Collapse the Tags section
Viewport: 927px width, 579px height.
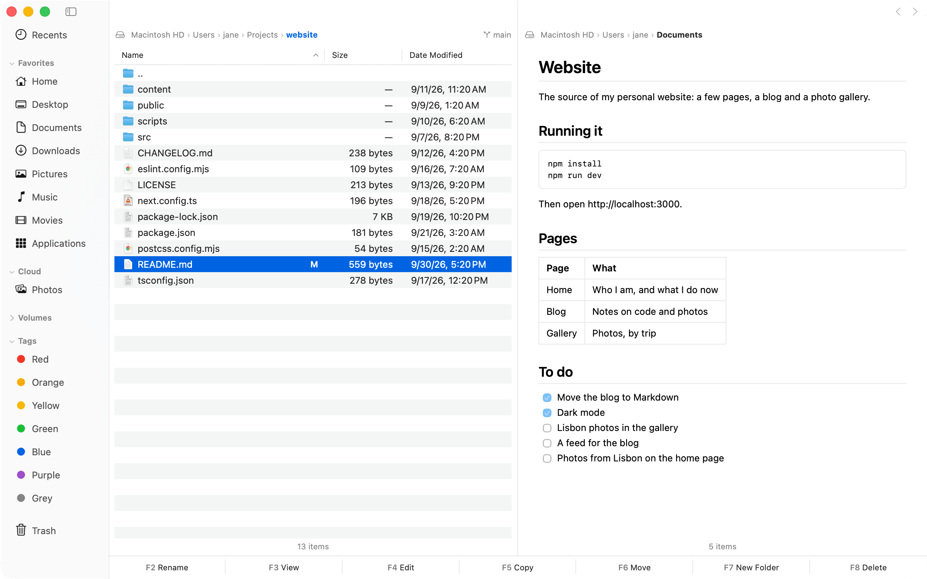click(x=12, y=341)
